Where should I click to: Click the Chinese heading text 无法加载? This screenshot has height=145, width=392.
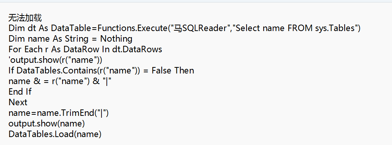(25, 18)
